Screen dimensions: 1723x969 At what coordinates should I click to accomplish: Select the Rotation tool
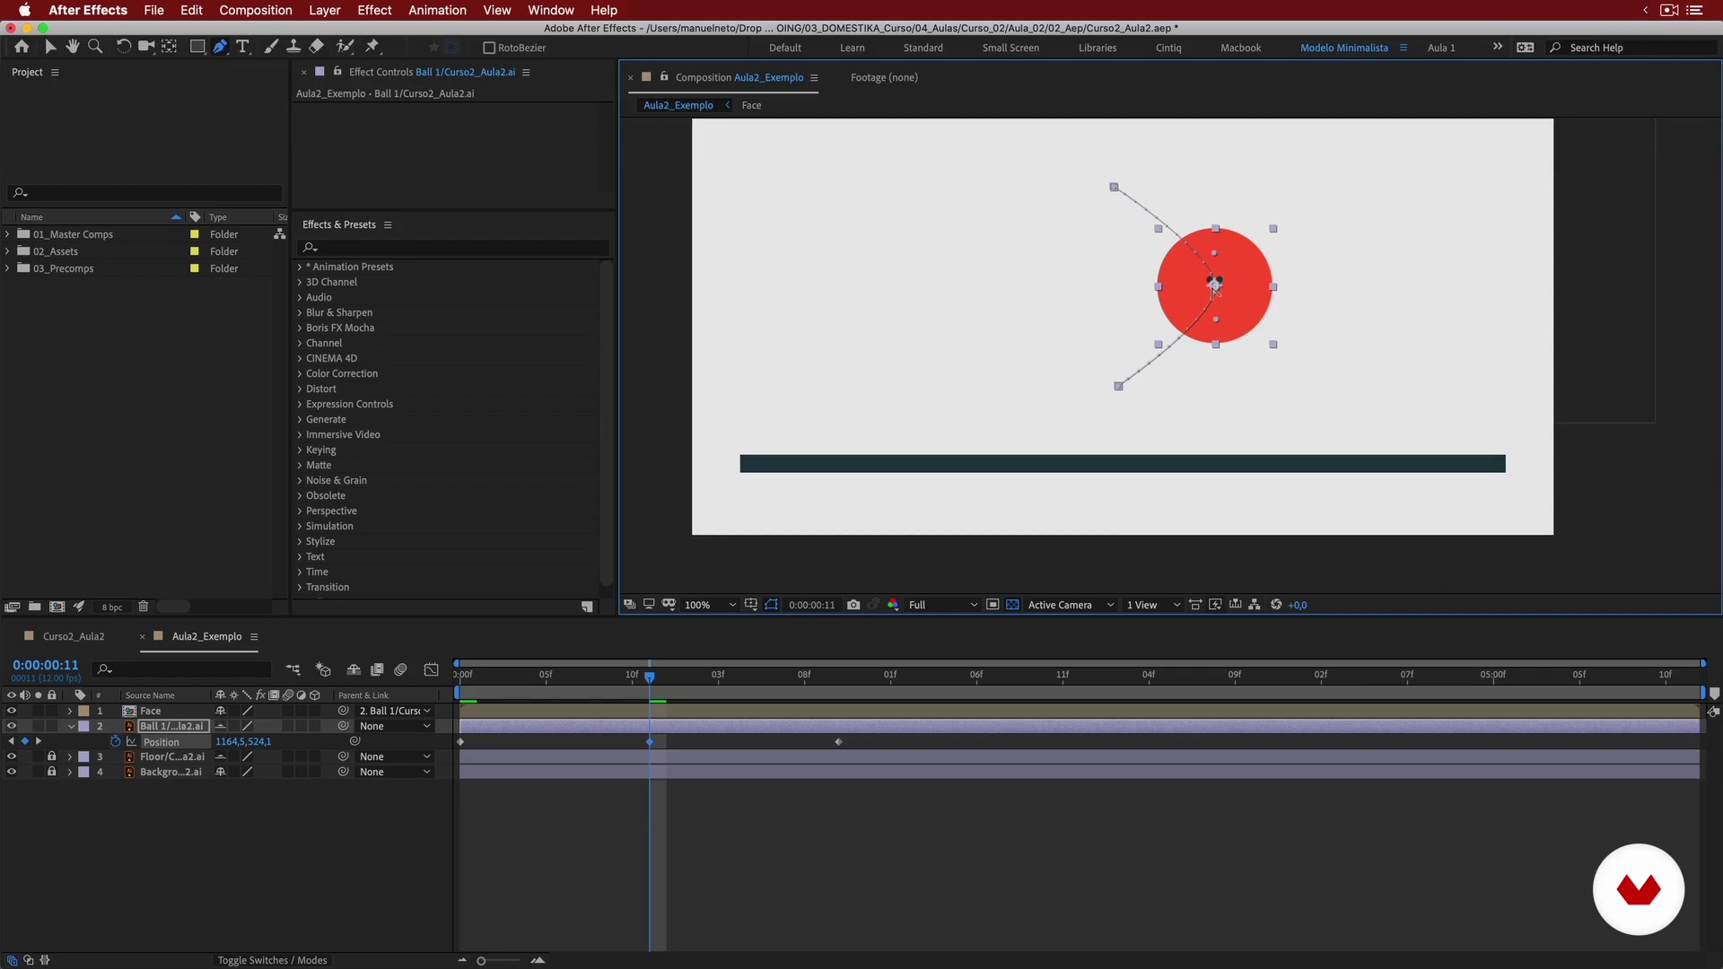(x=124, y=47)
